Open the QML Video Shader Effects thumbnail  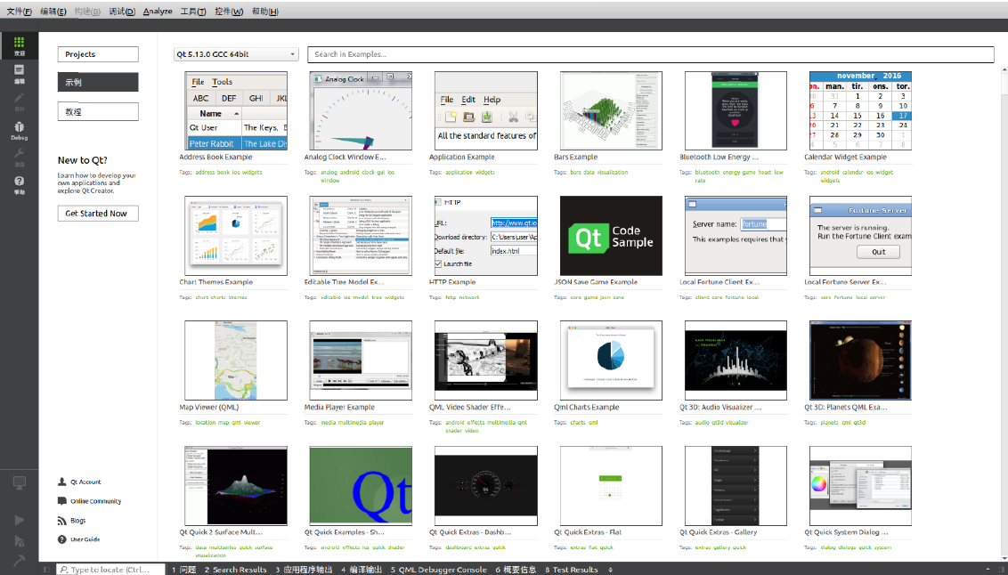486,360
